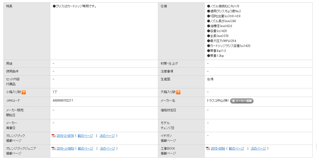The width and height of the screenshot is (317, 160).
Task: Select 次のページ in 工事BOOK row
Action: pyautogui.click(x=258, y=149)
